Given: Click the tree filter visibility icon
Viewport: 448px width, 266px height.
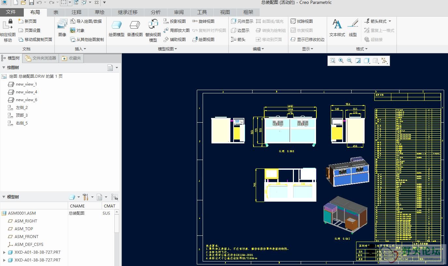Looking at the screenshot, I should point(114,197).
